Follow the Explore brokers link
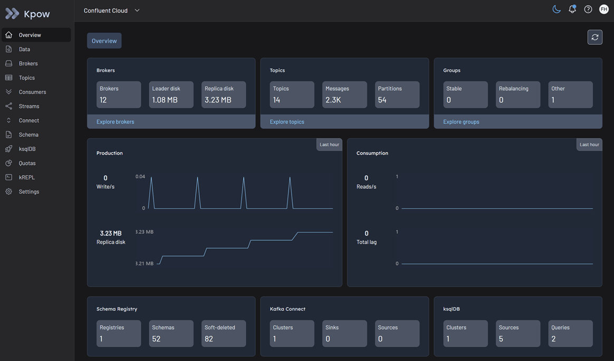614x361 pixels. 115,122
